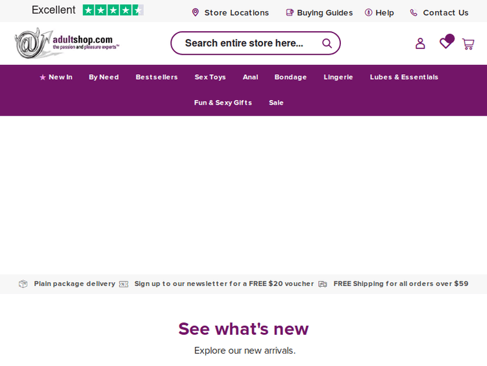Open the Buying Guides link

[x=324, y=12]
